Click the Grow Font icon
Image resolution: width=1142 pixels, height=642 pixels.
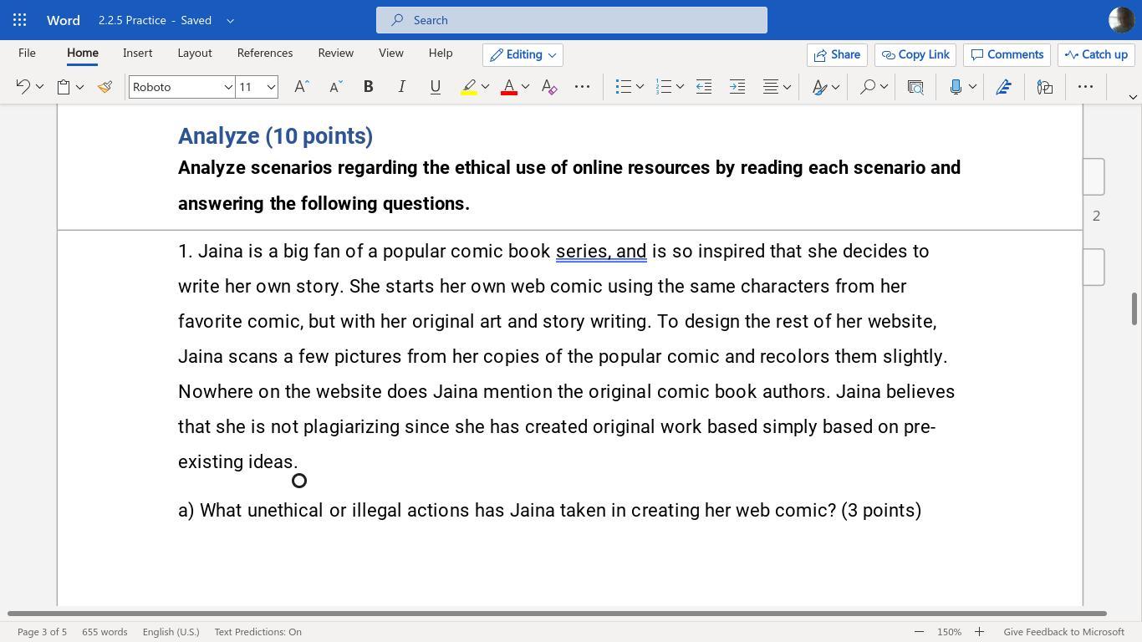point(302,87)
